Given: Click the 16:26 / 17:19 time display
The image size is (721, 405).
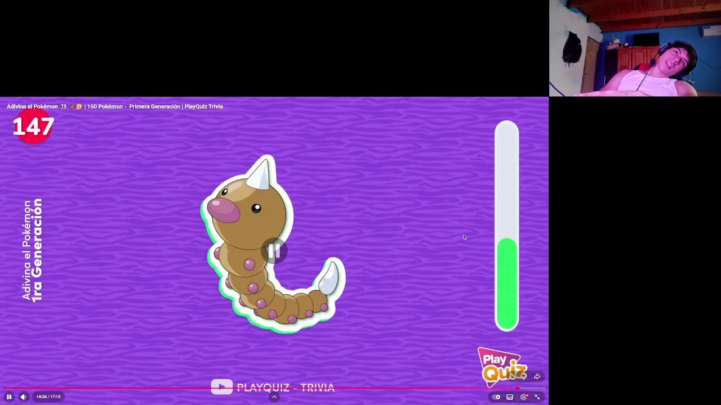Looking at the screenshot, I should 48,397.
